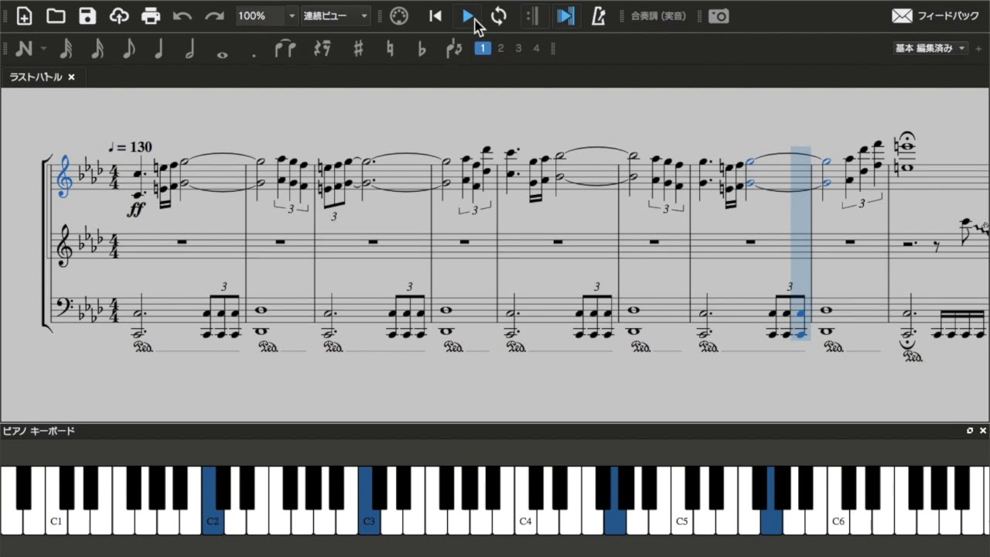Open the 連続ビュー view mode dropdown
This screenshot has height=557, width=990.
336,15
